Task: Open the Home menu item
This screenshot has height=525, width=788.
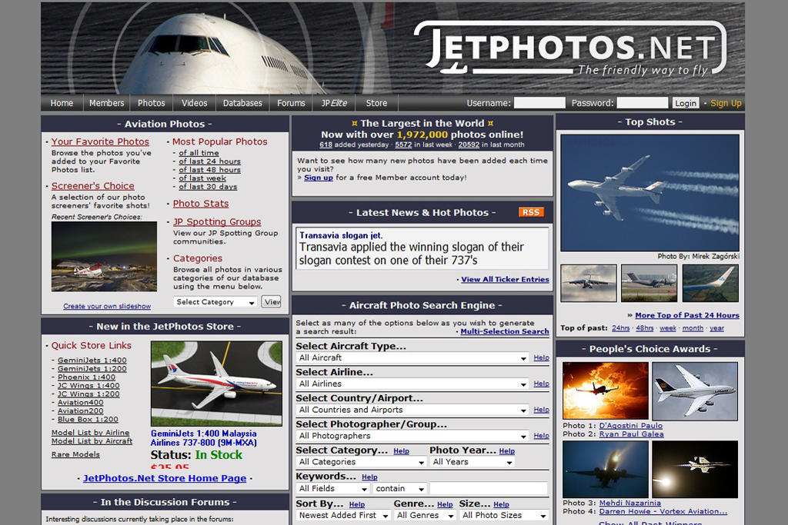Action: click(x=62, y=103)
